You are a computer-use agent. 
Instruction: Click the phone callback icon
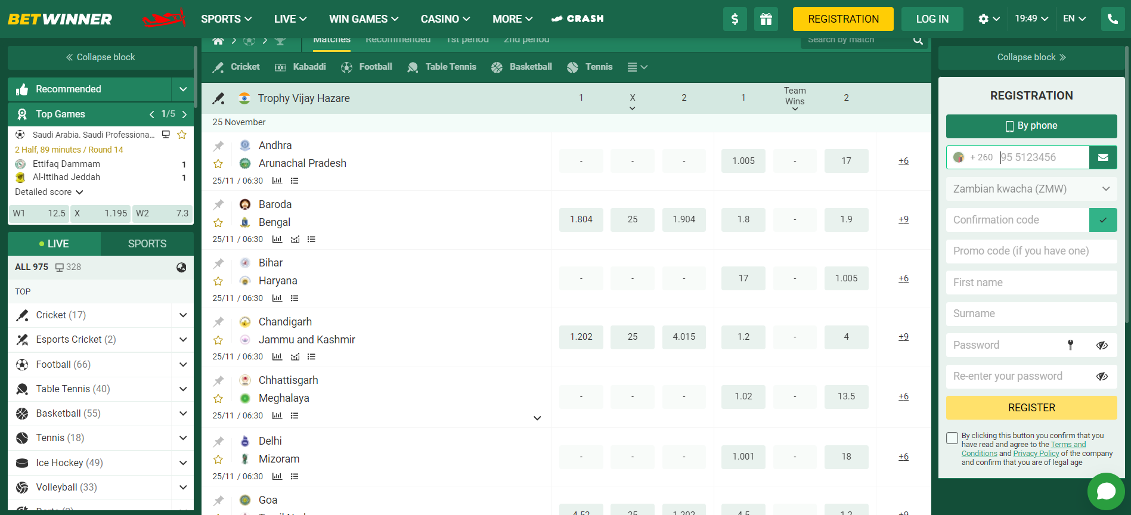click(x=1113, y=19)
